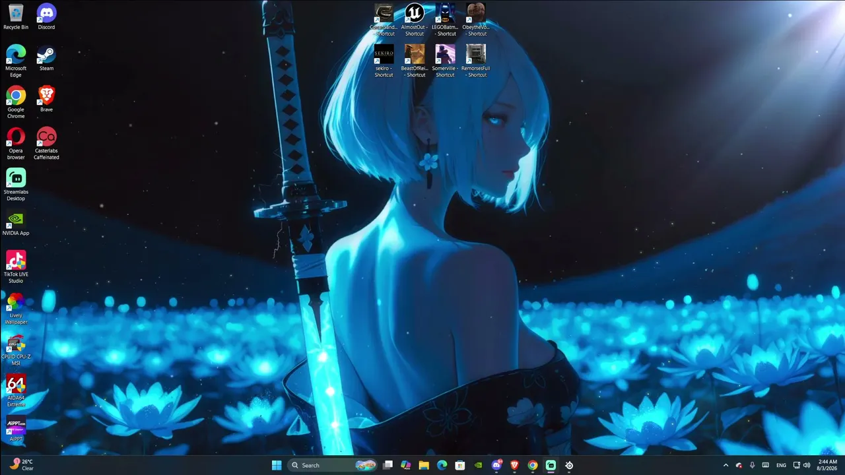Launch Microsoft Edge from the taskbar
Screen dimensions: 845x475
442,465
